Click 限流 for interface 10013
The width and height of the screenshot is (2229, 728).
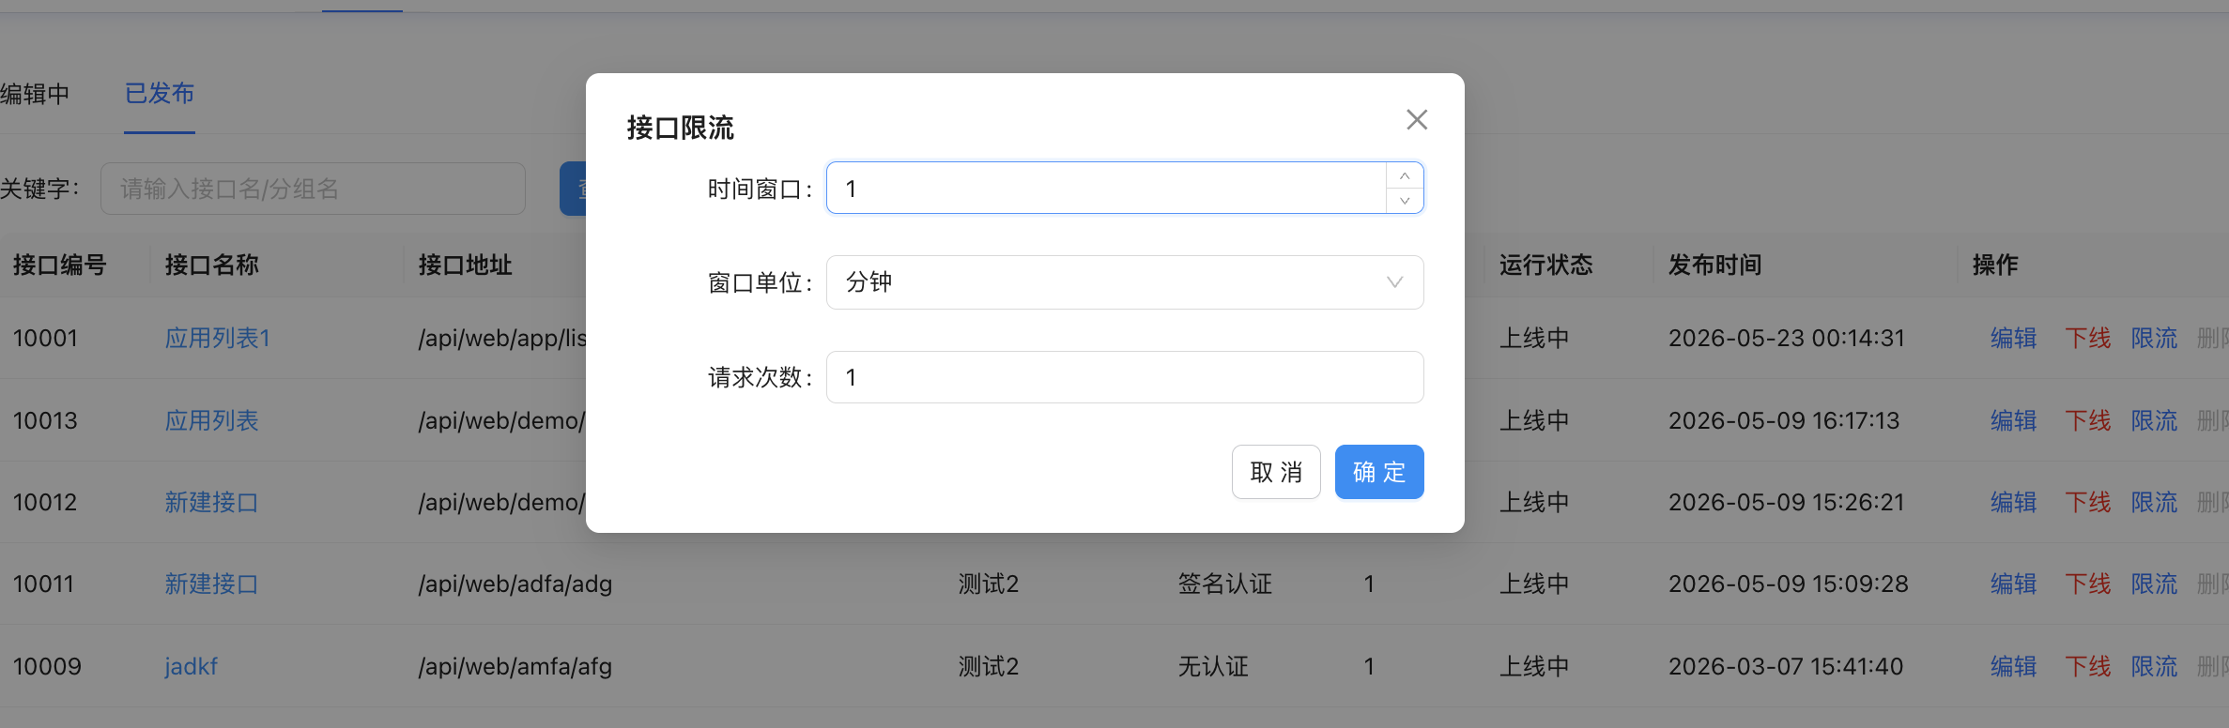tap(2155, 420)
